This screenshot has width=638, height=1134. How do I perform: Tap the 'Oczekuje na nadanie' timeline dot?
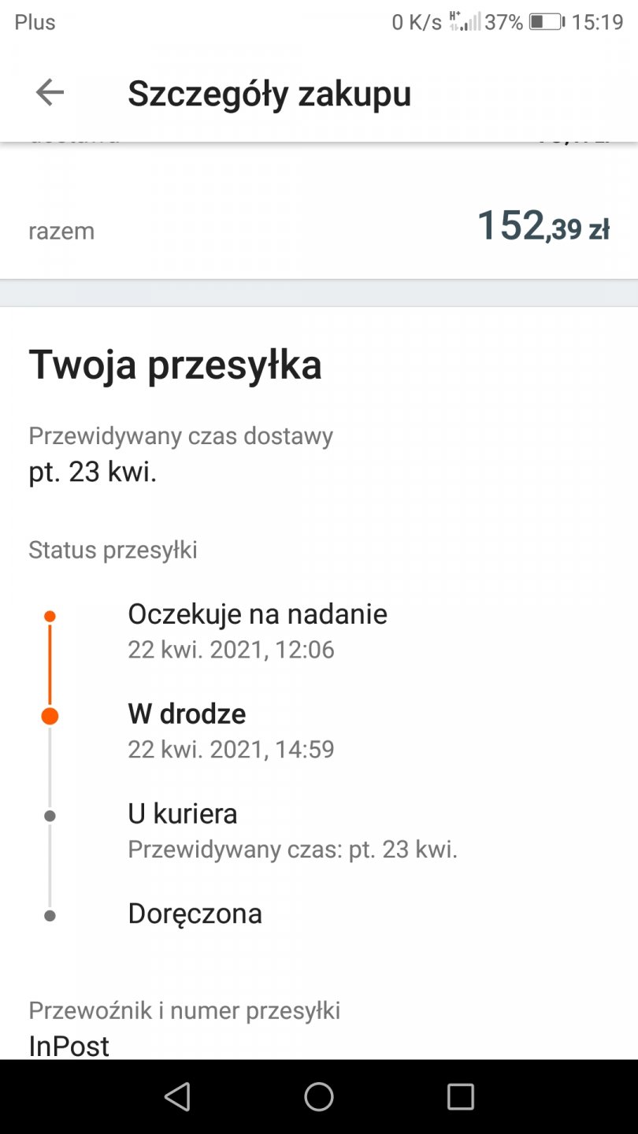(50, 616)
